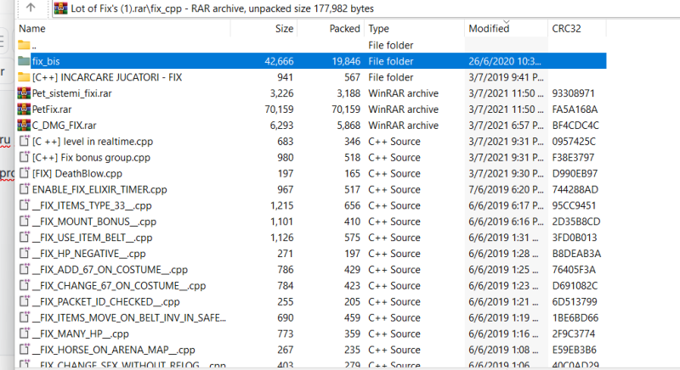The image size is (680, 370).
Task: Click the fix_bis folder icon
Action: coord(24,61)
